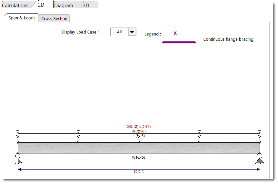Click the leftmost top load arrow
The image size is (278, 184).
pos(18,131)
